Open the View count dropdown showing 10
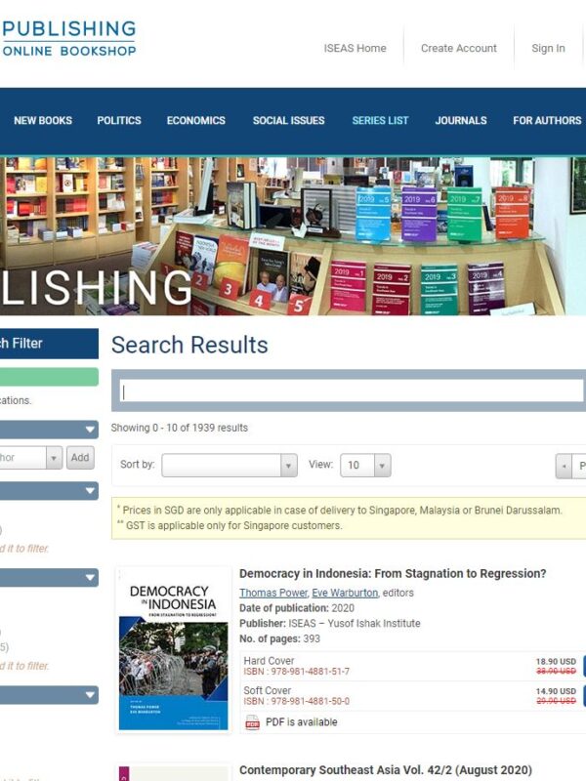586x781 pixels. click(365, 466)
